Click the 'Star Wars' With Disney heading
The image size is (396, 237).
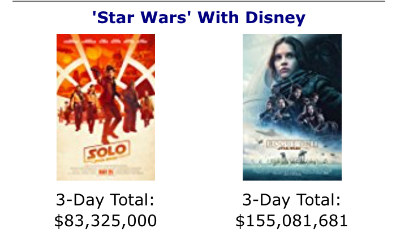pyautogui.click(x=199, y=18)
